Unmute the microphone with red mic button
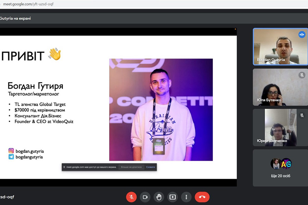The image size is (308, 205). tap(131, 197)
